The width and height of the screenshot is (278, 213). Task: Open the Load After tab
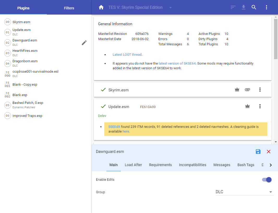[x=133, y=165]
